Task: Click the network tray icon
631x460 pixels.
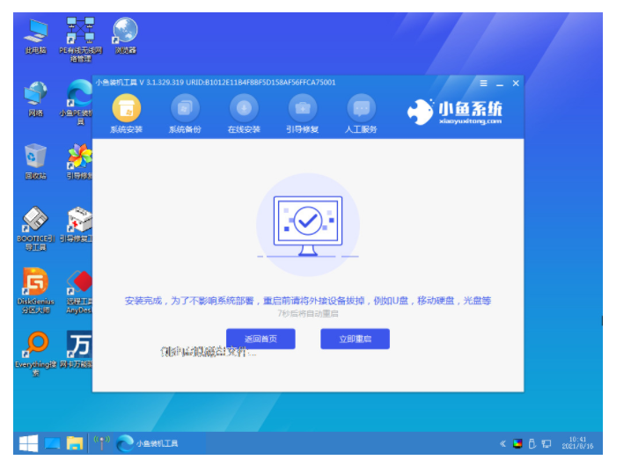Action: [x=547, y=443]
